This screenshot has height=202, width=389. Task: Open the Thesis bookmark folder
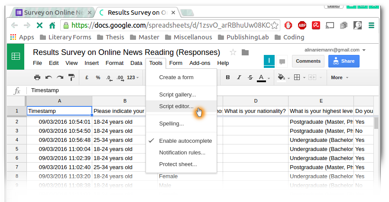pos(110,37)
